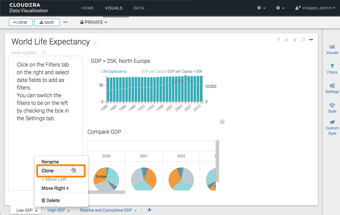Switch to Relative and Cumulative GDP tab
Viewport: 340px width, 215px height.
[106, 210]
